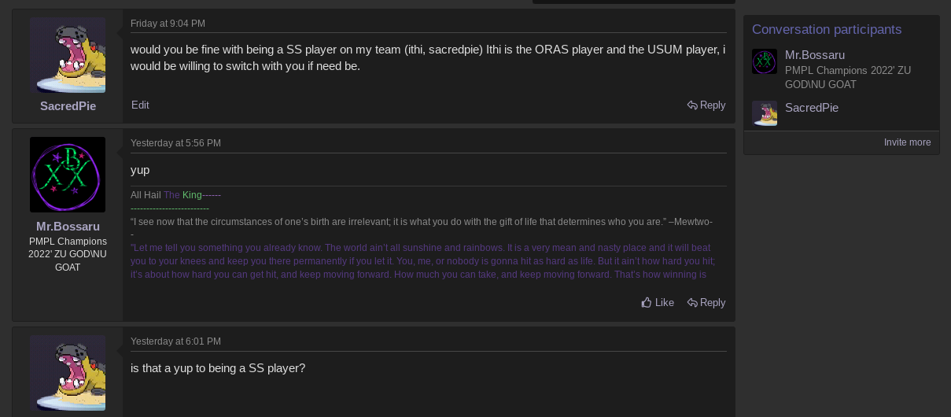Click the SacredPie username under the first avatar
This screenshot has width=951, height=417.
coord(68,106)
